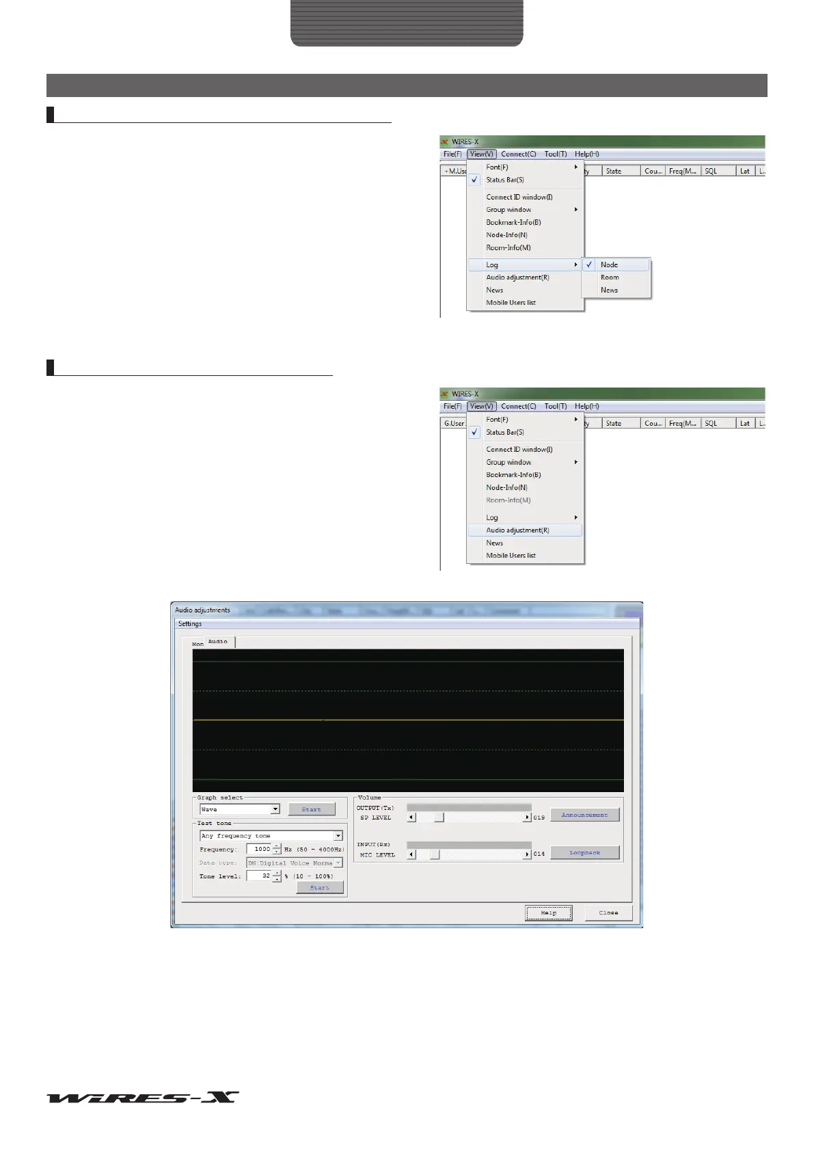Select Bookmark-Info(B) in upper View menu
The width and height of the screenshot is (814, 1151).
(x=525, y=222)
